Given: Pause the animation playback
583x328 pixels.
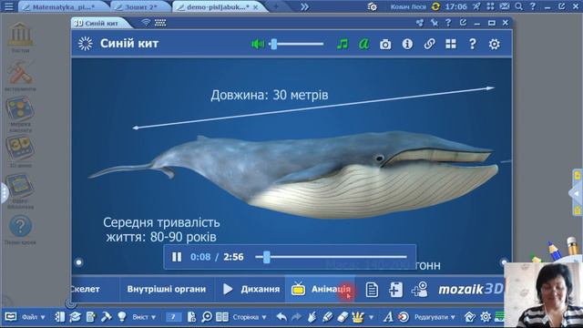Looking at the screenshot, I should pyautogui.click(x=177, y=257).
